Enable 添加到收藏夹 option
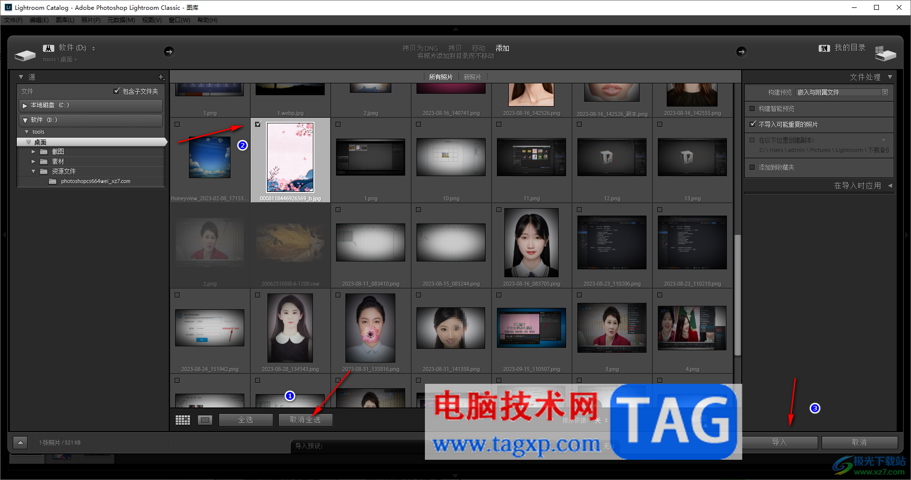911x480 pixels. tap(752, 167)
